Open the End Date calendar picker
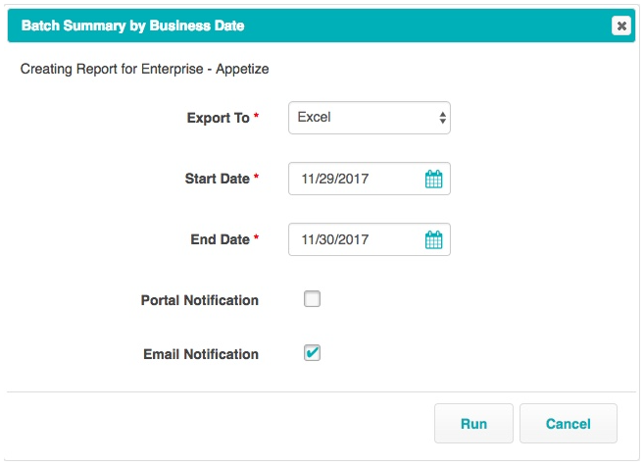Screen dimensions: 644x467 (x=433, y=239)
